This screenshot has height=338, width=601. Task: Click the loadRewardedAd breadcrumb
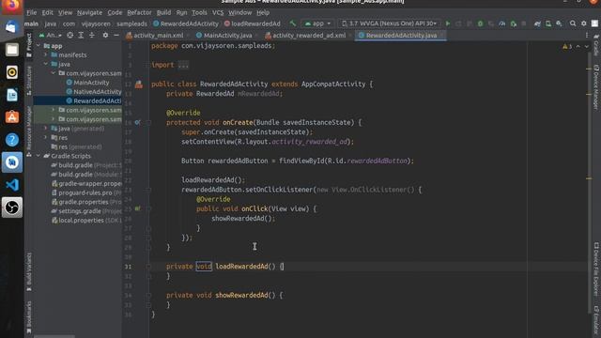tap(252, 23)
